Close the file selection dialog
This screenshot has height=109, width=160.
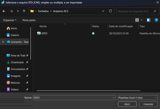click(157, 2)
